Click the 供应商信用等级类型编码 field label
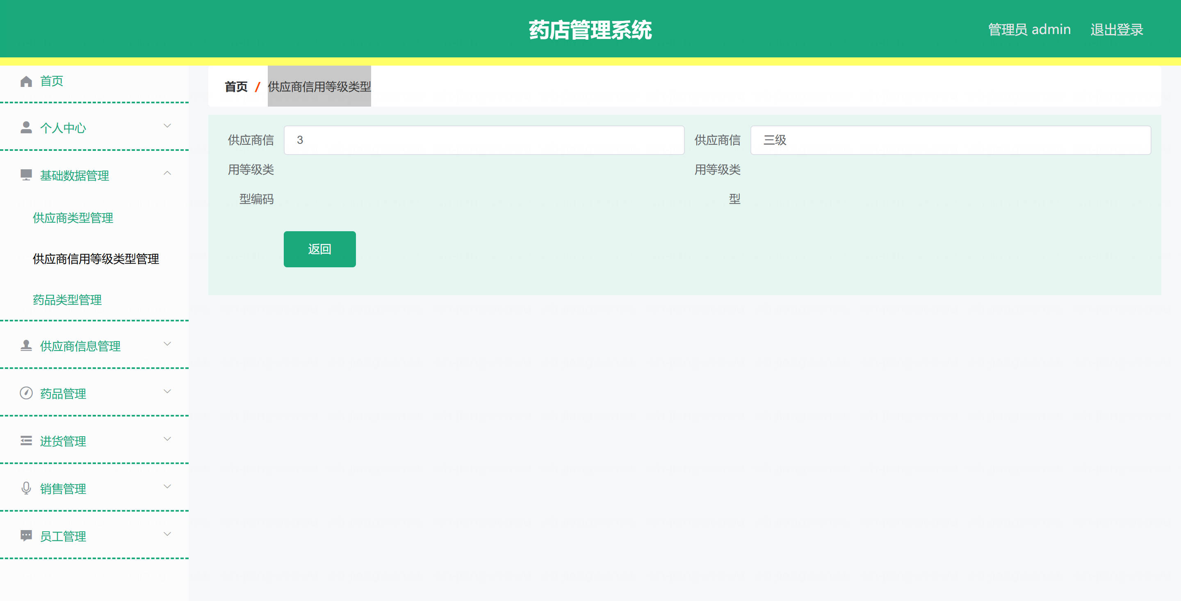1181x601 pixels. point(251,169)
